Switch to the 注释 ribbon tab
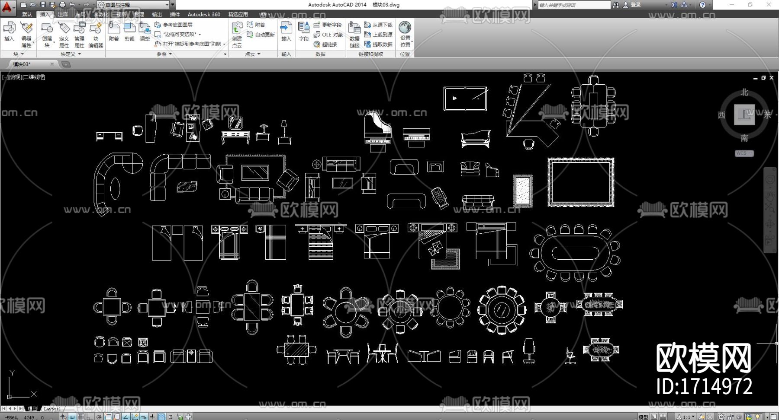Image resolution: width=779 pixels, height=420 pixels. point(63,14)
